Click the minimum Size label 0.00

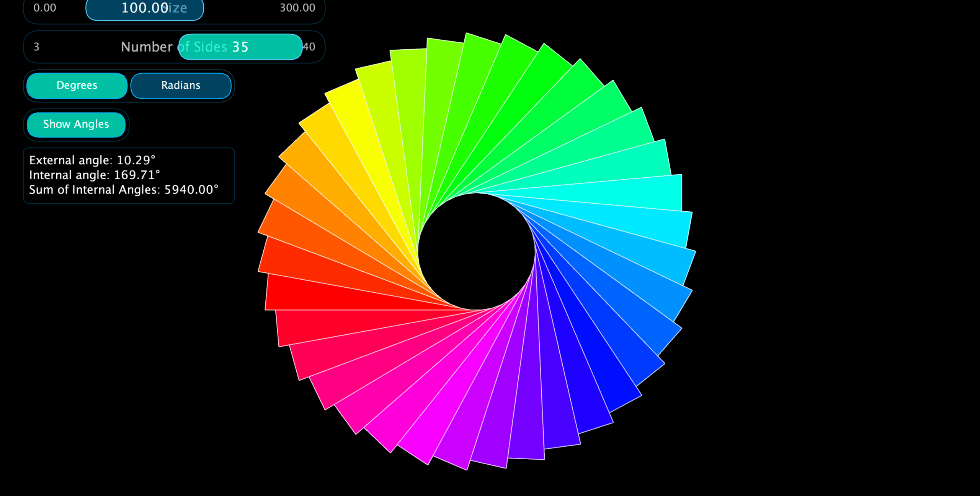45,8
